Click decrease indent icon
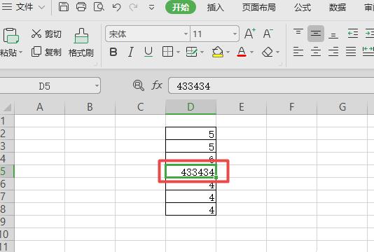Viewport: 374px width, 252px height. (353, 34)
